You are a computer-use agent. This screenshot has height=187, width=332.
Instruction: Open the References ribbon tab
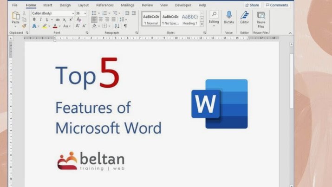[x=105, y=5]
